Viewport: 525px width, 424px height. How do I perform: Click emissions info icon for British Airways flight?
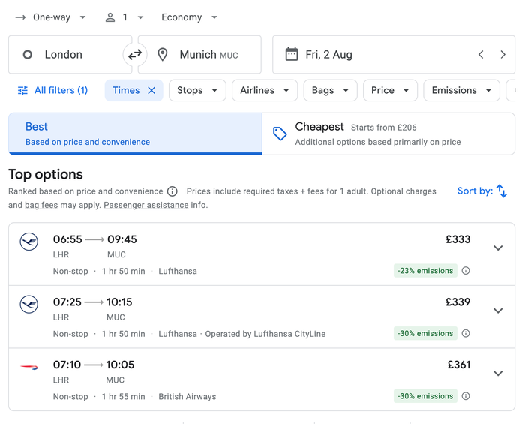[x=466, y=396]
